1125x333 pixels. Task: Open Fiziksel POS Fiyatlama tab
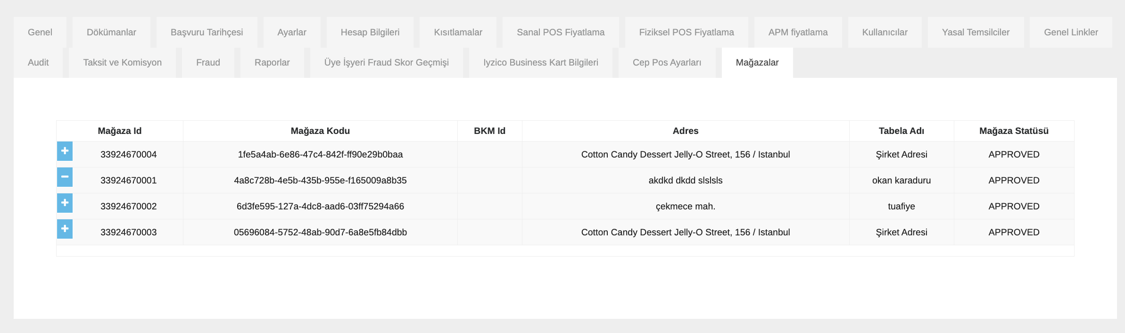[686, 33]
